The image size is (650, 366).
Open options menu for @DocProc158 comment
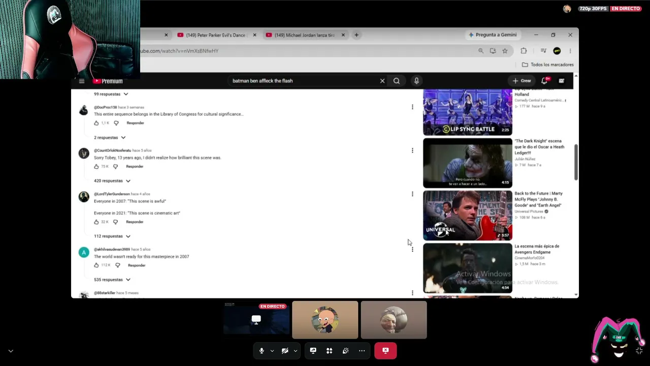point(412,107)
